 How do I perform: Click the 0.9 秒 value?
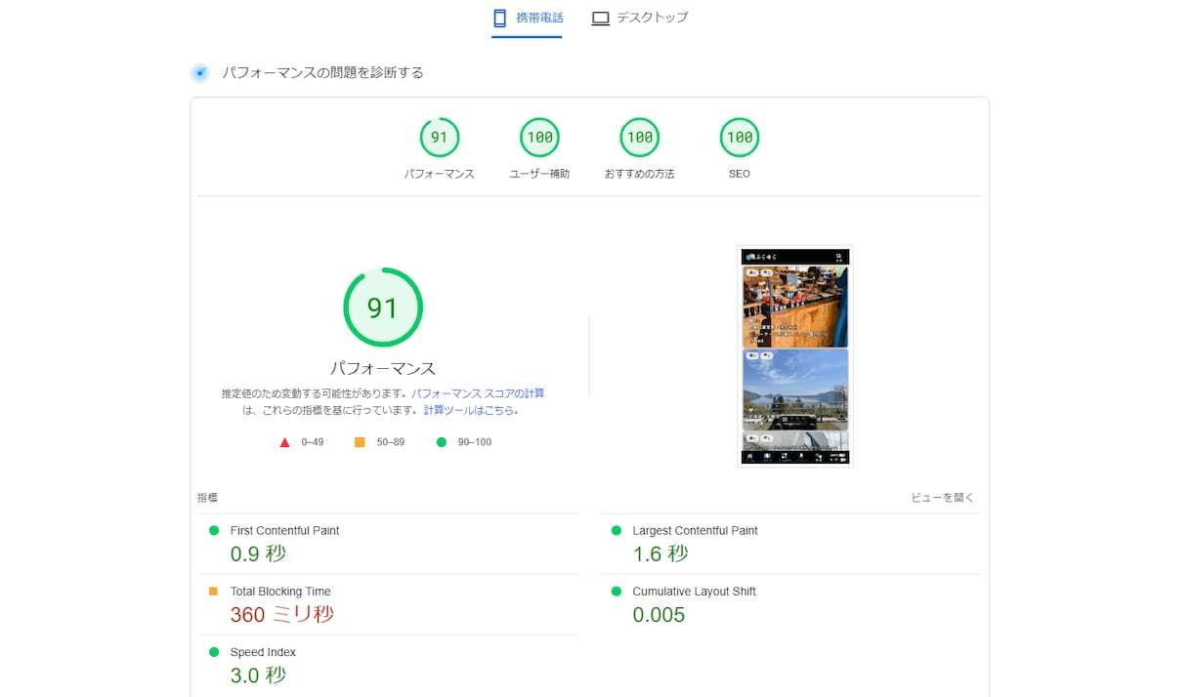point(258,553)
